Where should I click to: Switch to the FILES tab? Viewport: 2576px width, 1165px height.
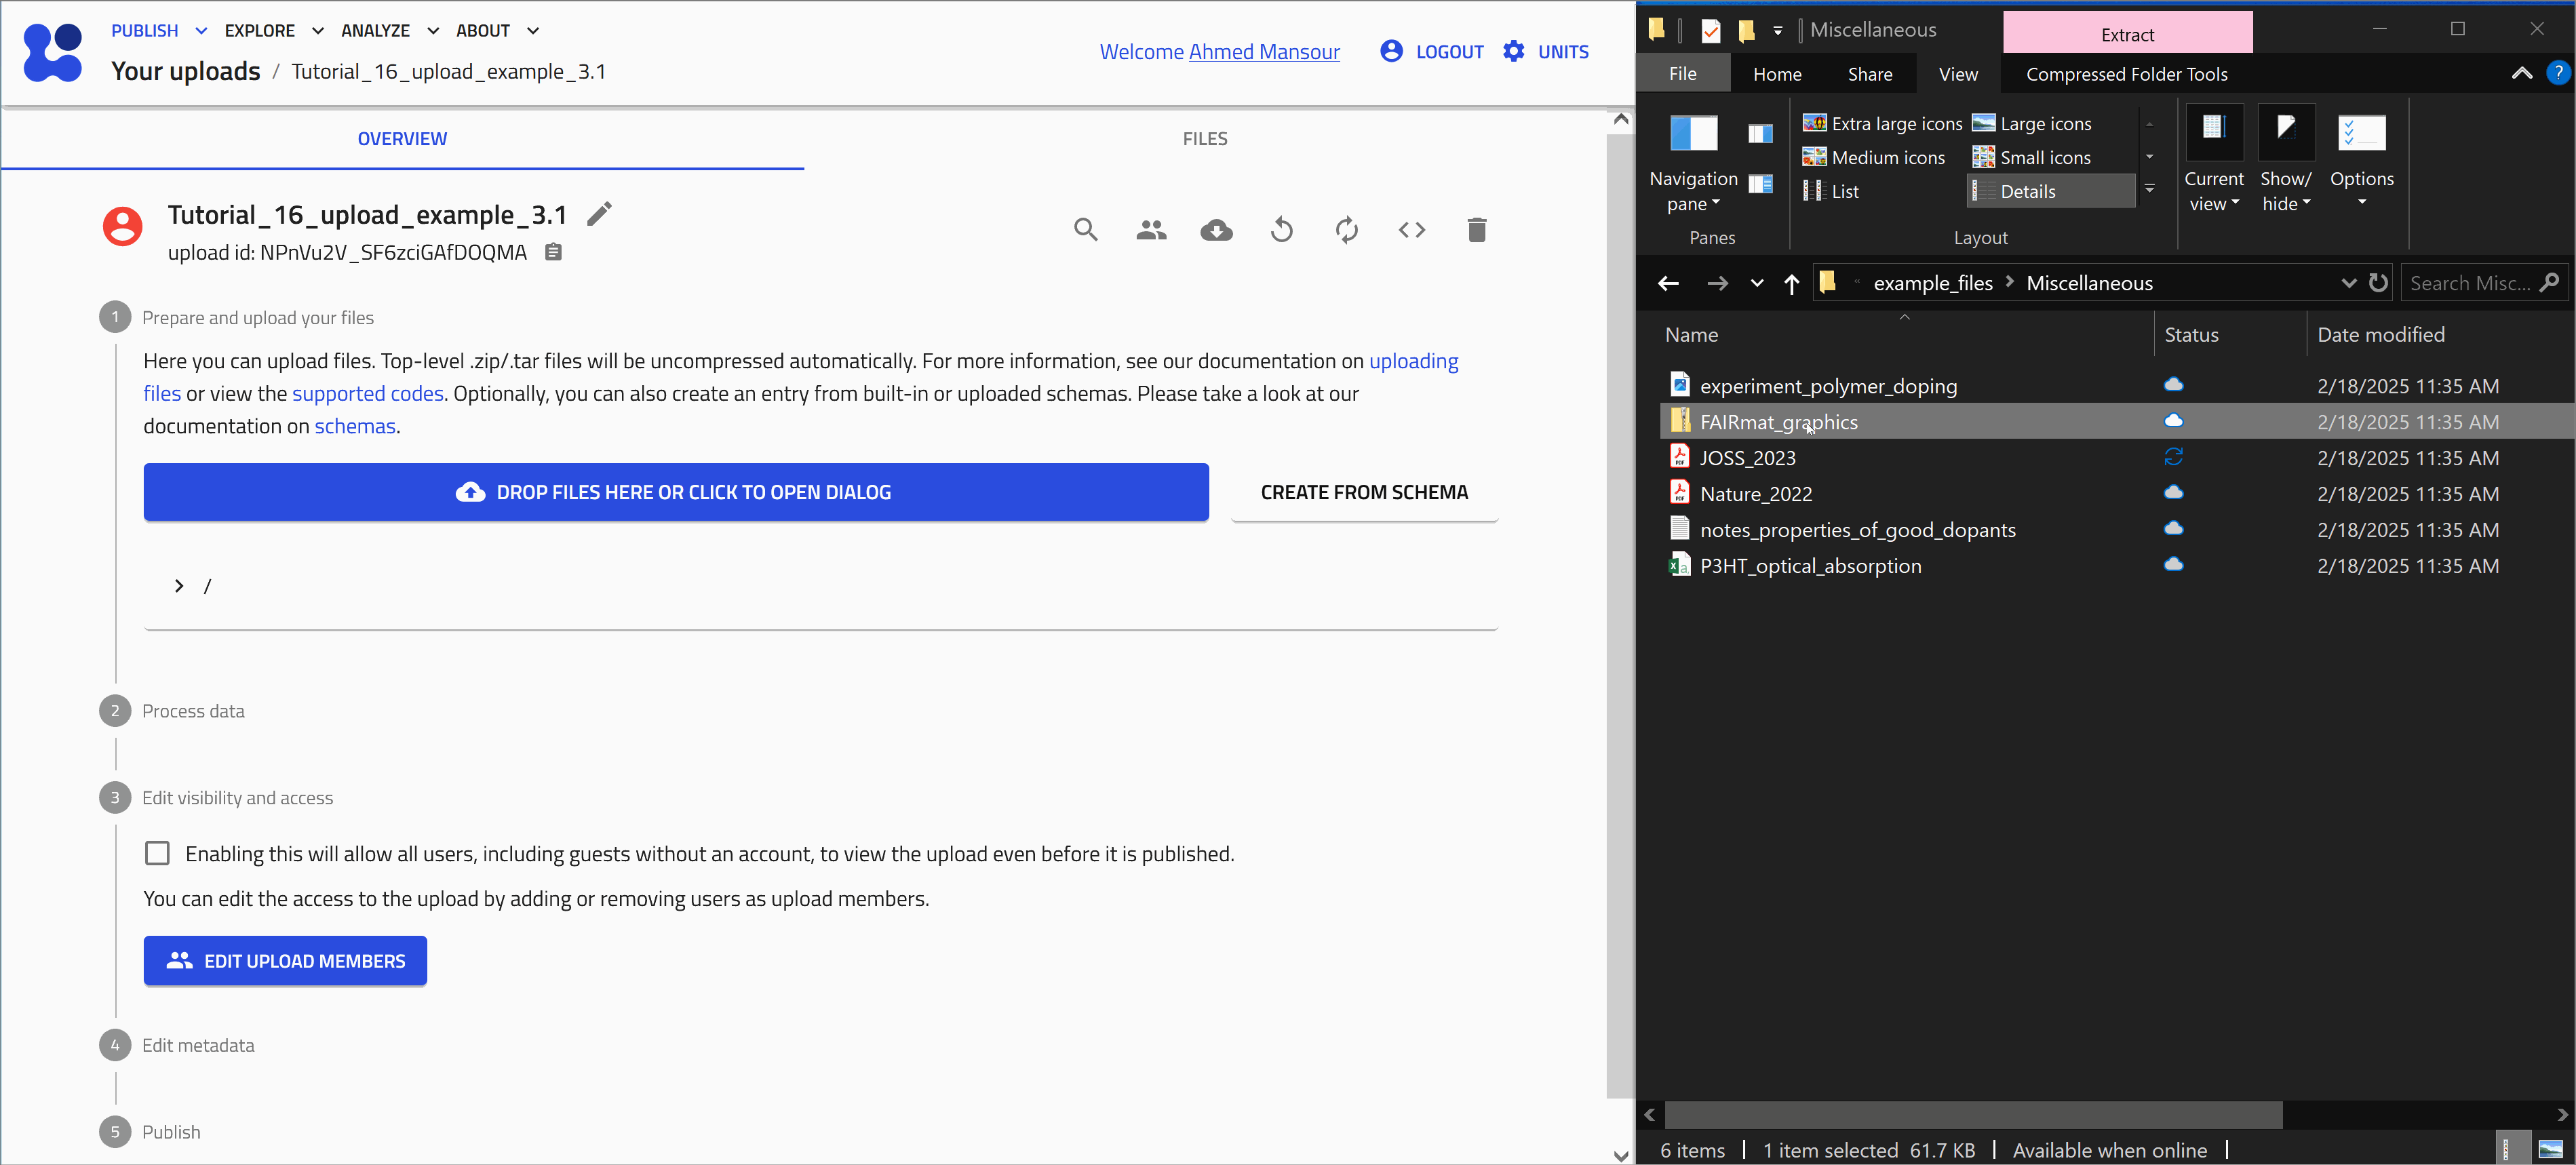coord(1204,139)
